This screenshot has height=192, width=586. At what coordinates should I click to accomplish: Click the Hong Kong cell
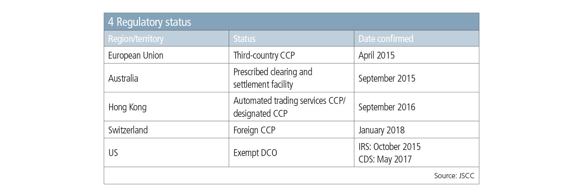coord(127,107)
